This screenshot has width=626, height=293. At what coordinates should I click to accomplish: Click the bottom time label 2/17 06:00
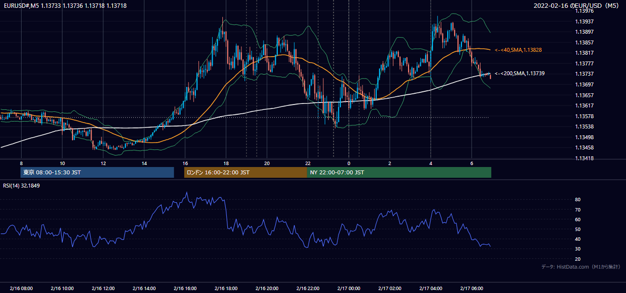(x=472, y=288)
